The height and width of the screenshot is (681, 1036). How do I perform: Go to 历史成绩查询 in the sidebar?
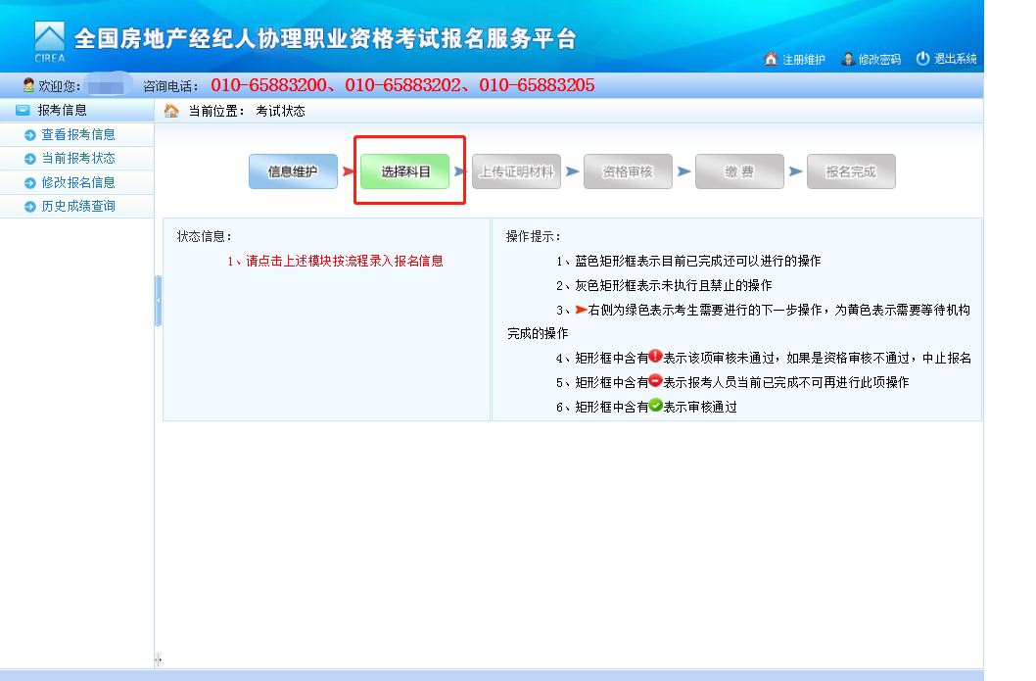tap(78, 207)
